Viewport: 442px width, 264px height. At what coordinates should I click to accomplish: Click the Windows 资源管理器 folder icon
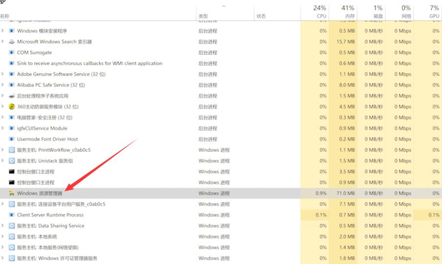[12, 193]
